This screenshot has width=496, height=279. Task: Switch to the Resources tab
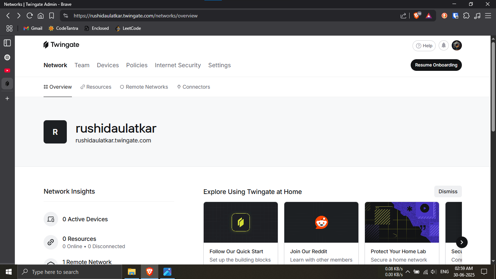pyautogui.click(x=96, y=87)
